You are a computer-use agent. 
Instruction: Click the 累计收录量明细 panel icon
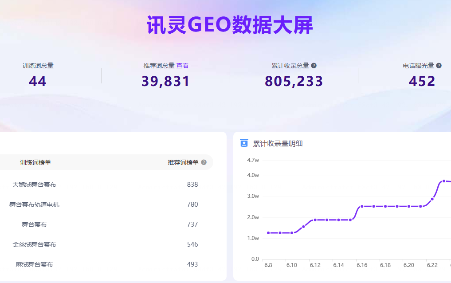pos(244,143)
